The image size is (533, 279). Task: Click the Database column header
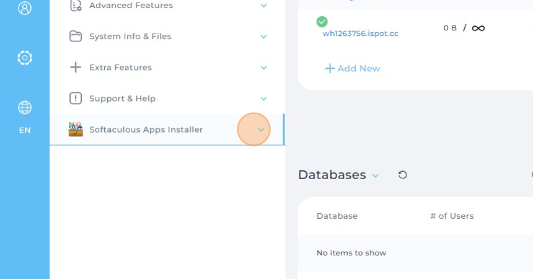coord(337,216)
